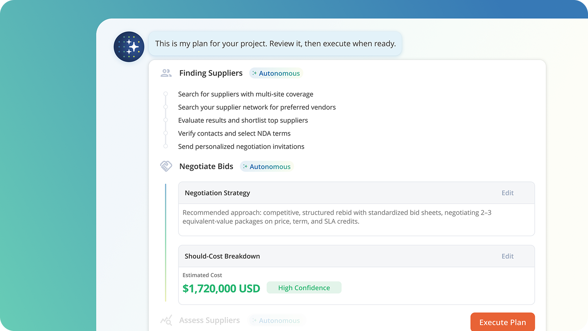Toggle the Autonomous badge for Finding Suppliers
This screenshot has height=331, width=588.
[276, 73]
